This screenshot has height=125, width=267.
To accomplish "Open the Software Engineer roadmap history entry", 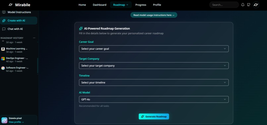I will tap(17, 69).
